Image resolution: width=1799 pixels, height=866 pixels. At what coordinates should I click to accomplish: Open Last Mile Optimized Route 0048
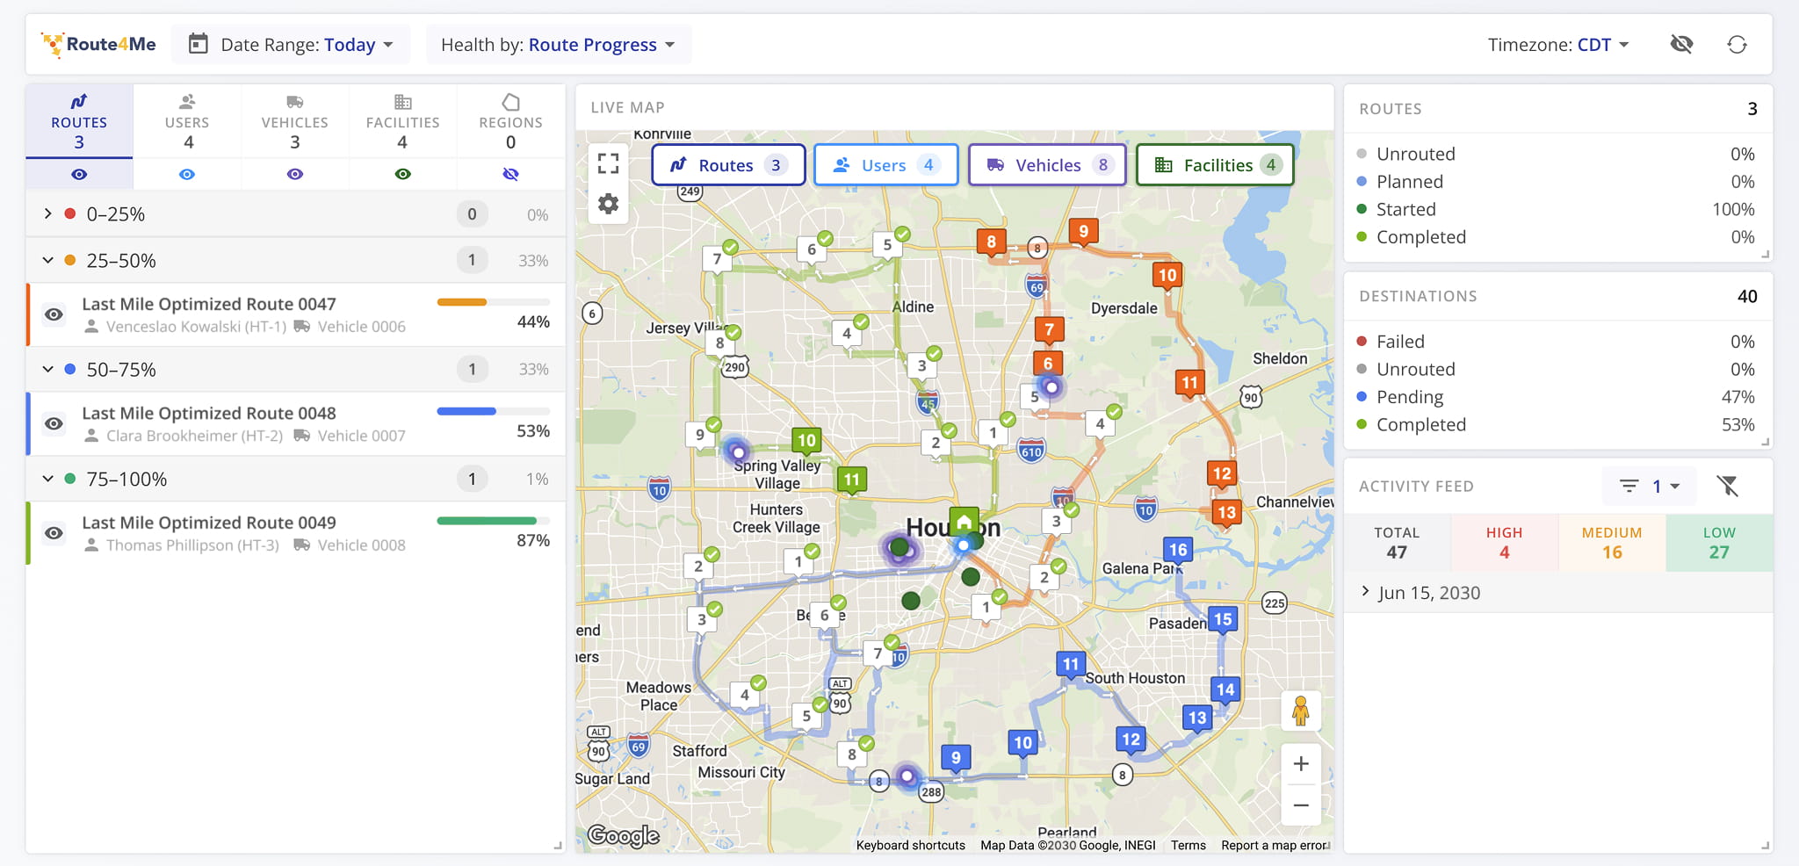click(x=209, y=413)
